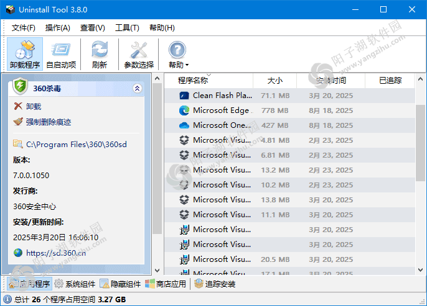427x306 pixels.
Task: Click the 帮助 question mark toolbar icon
Action: tap(177, 50)
